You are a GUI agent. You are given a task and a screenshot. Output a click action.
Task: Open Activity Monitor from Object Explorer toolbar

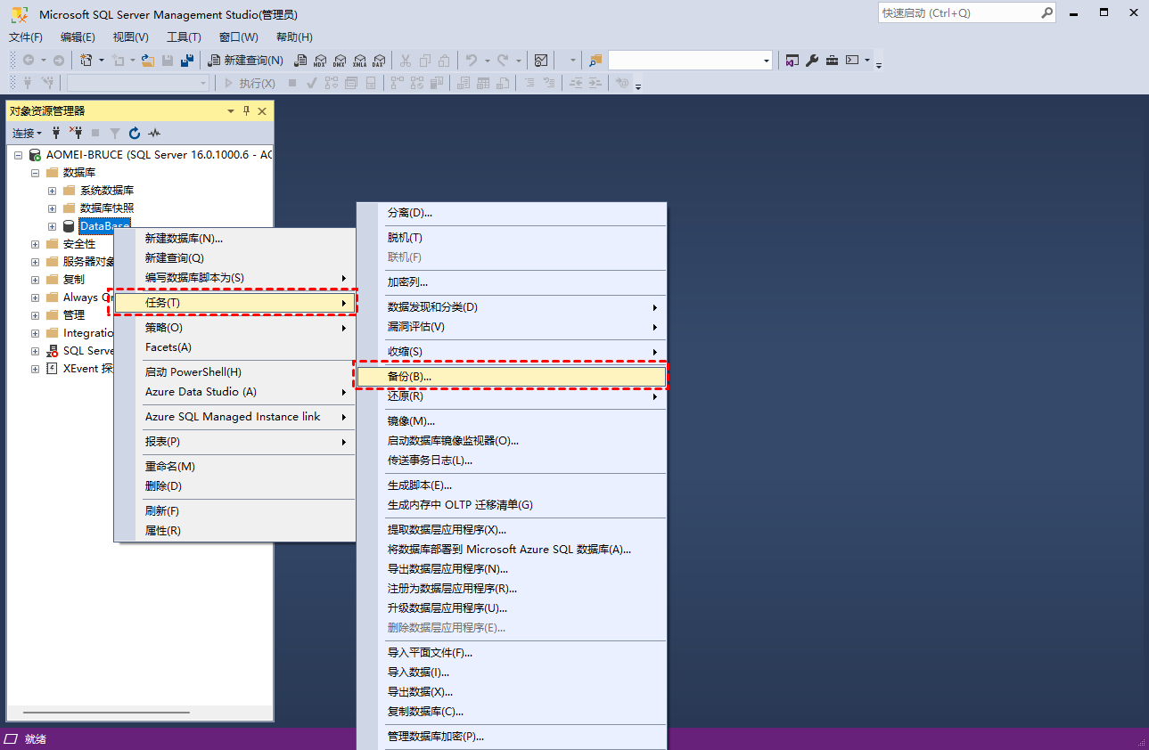154,133
